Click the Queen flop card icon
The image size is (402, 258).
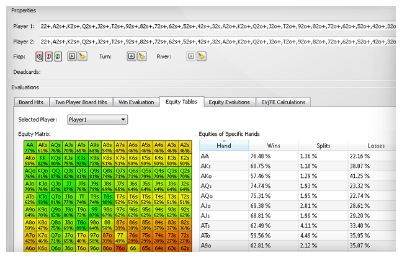pyautogui.click(x=40, y=56)
